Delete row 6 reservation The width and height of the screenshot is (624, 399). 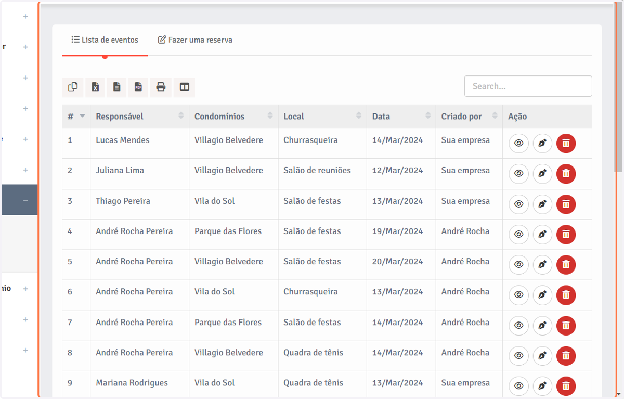[566, 295]
